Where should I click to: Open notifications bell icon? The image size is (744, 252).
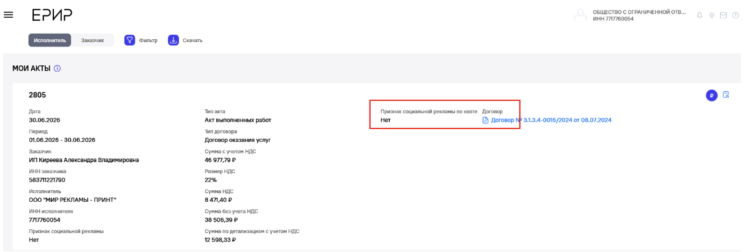point(700,15)
